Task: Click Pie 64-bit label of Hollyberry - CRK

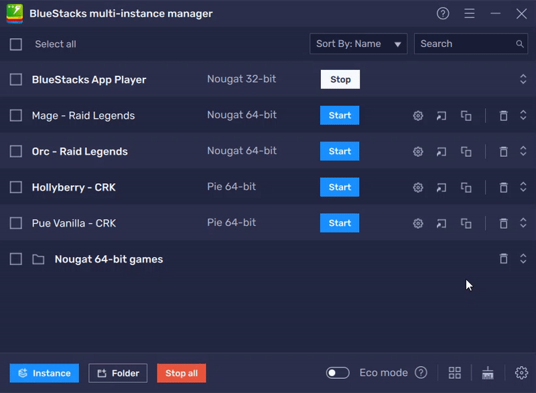Action: [x=231, y=186]
